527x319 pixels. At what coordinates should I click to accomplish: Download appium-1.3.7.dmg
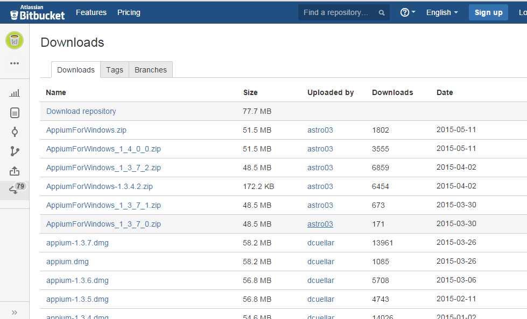point(78,243)
